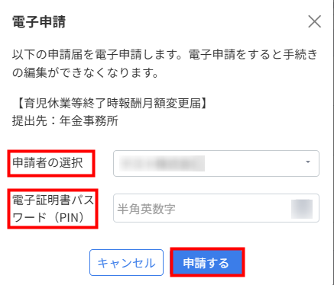
Task: Click the 電子証明書パスワード（PIN） label
Action: (53, 209)
